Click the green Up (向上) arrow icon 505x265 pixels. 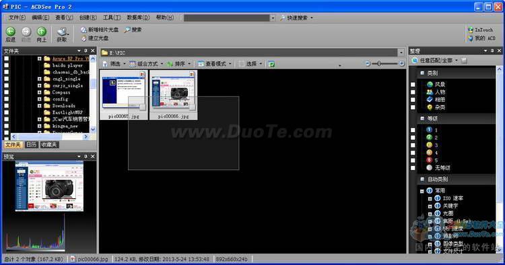(x=41, y=31)
